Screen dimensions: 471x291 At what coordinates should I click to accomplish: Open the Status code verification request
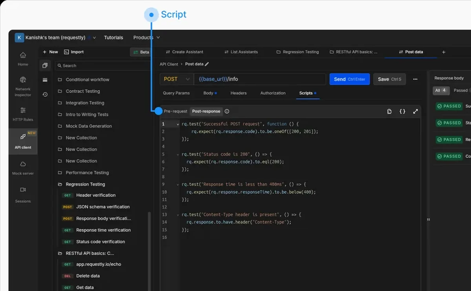(100, 242)
